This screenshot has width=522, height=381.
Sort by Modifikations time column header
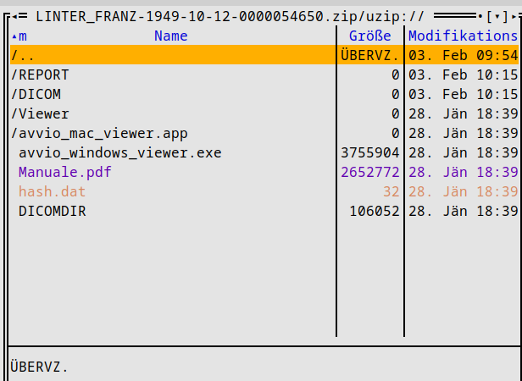click(x=462, y=36)
